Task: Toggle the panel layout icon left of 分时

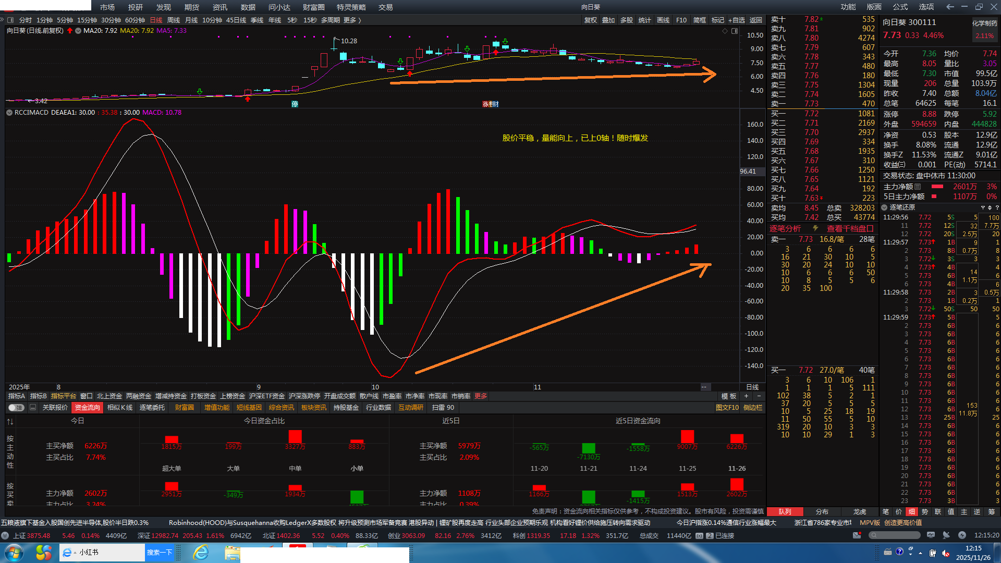Action: [10, 20]
